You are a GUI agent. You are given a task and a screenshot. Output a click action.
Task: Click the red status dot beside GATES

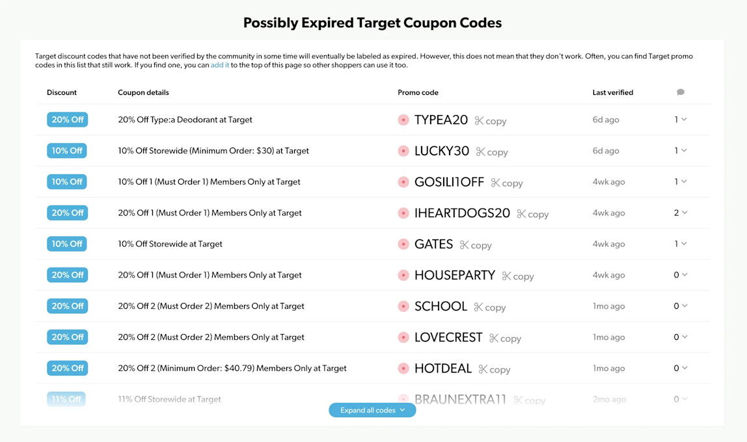(x=403, y=244)
